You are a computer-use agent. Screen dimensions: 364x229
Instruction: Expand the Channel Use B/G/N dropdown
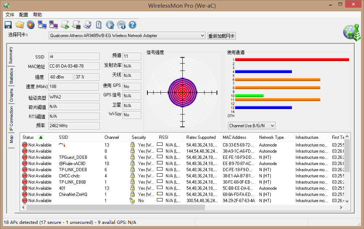(252, 126)
